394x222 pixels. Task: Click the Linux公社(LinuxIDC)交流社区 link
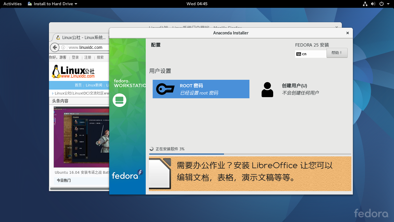82,93
